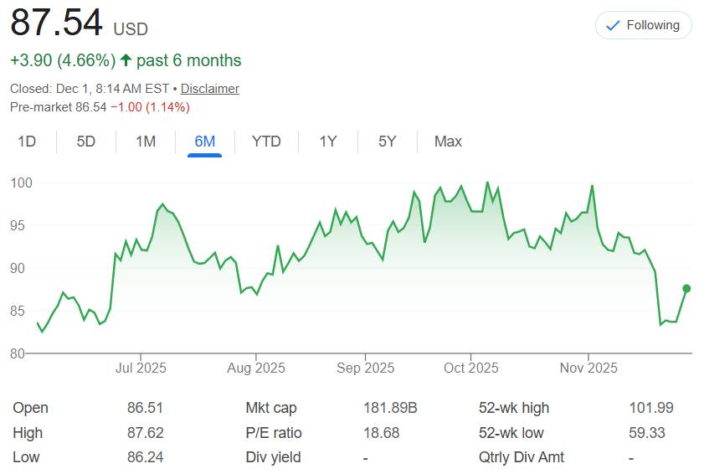
Task: Click the Jul 2025 axis label
Action: pyautogui.click(x=141, y=368)
